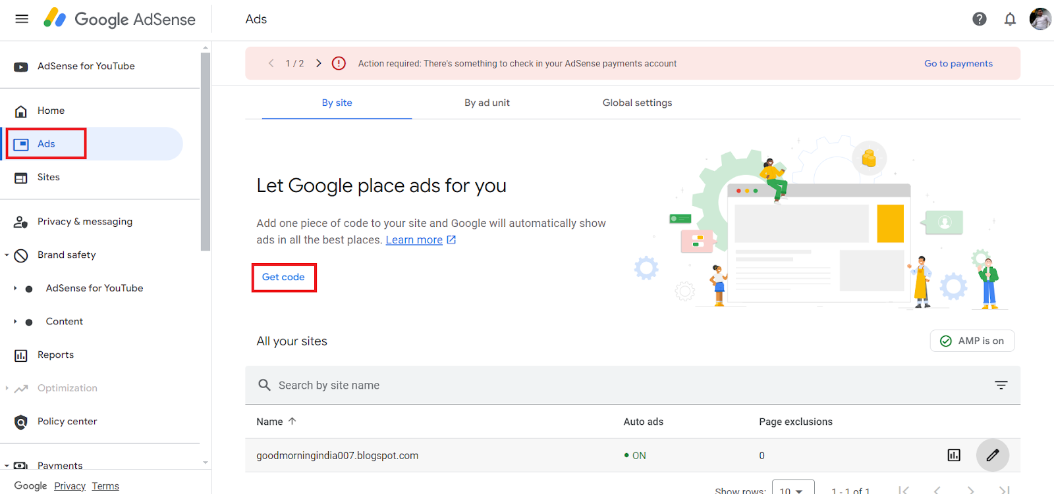Go to next alert with right chevron
Screen dimensions: 1054x494
click(x=319, y=63)
